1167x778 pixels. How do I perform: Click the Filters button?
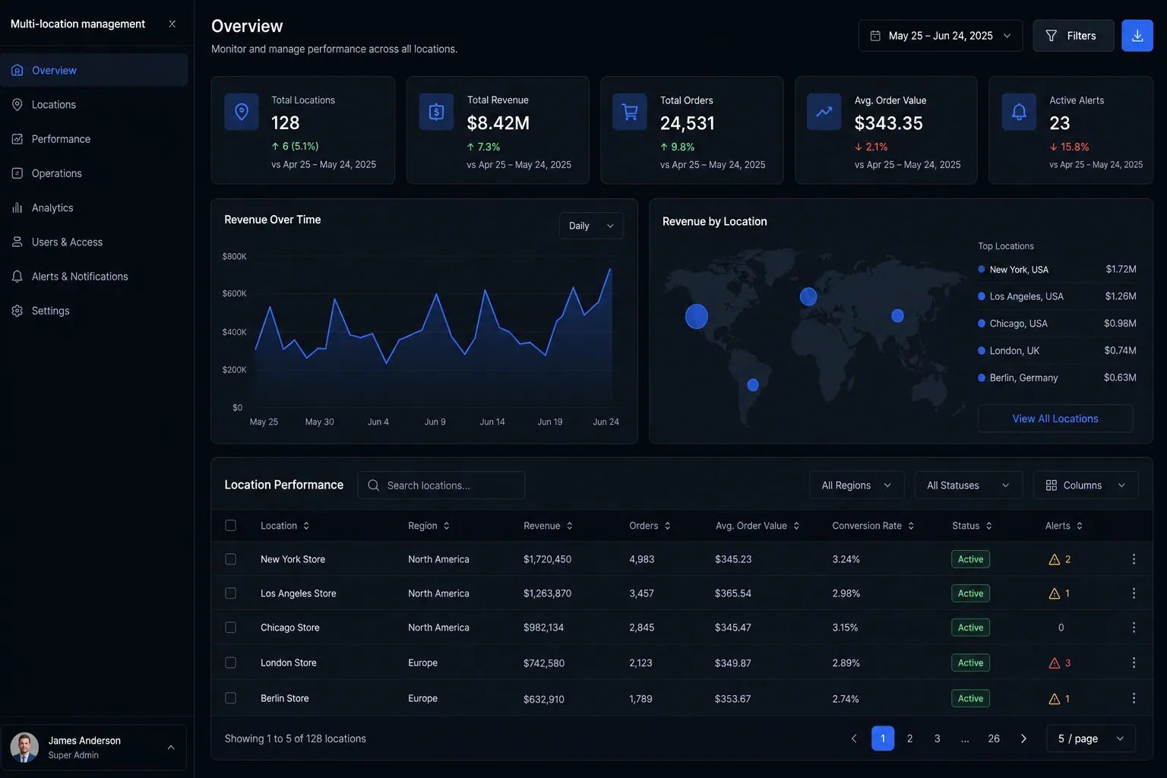(1074, 36)
